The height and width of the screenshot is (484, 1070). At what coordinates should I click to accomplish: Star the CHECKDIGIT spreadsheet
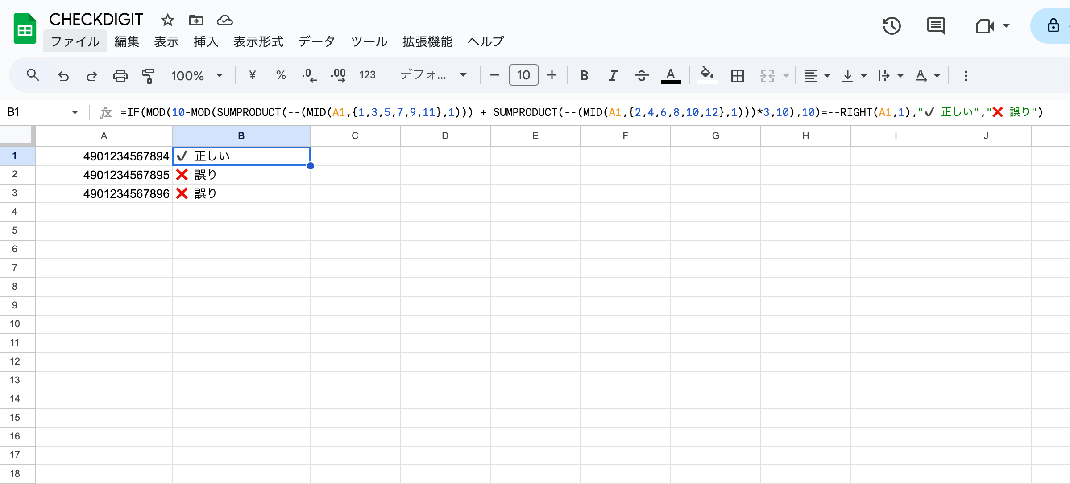click(167, 20)
